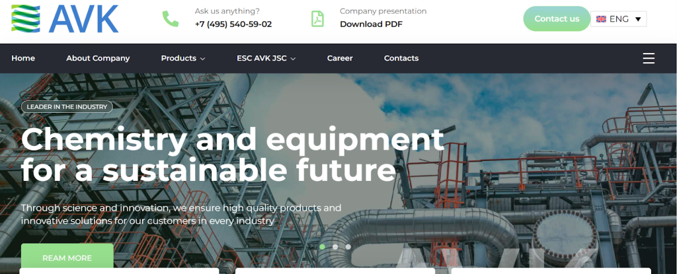Click the PDF document icon
The width and height of the screenshot is (677, 274).
318,18
